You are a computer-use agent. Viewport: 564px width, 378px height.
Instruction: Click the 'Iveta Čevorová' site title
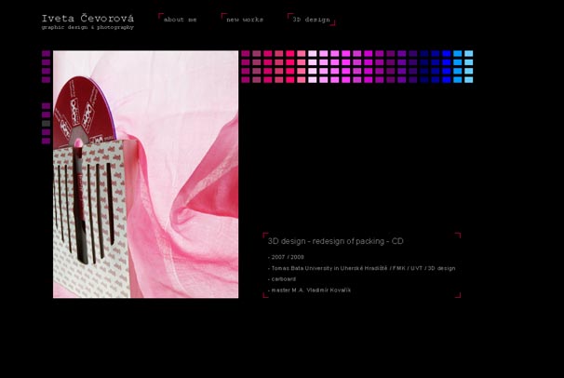pyautogui.click(x=87, y=17)
